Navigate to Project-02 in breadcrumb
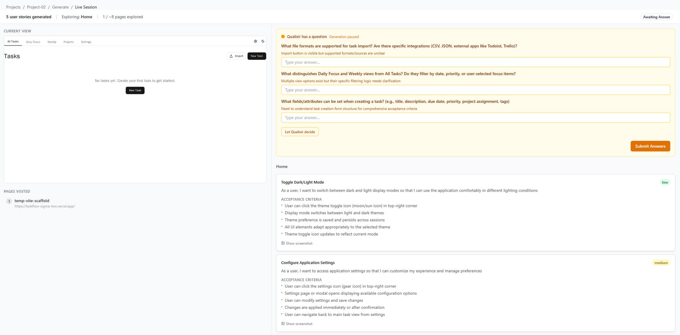 (36, 7)
